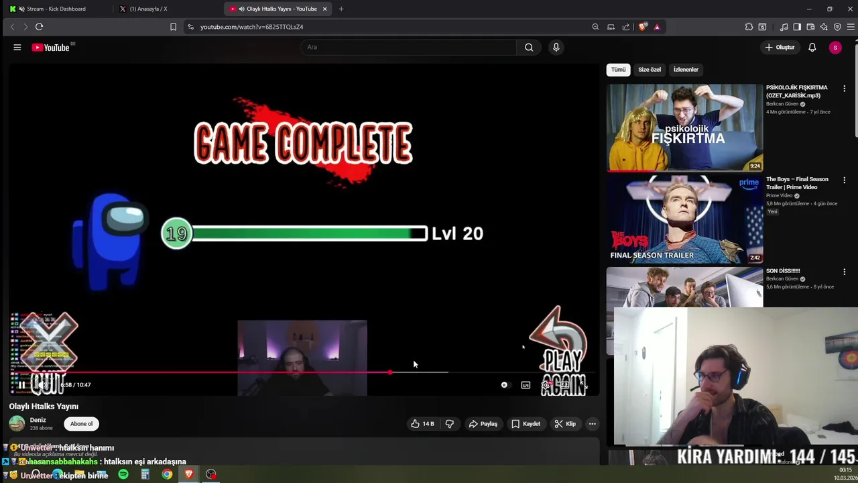Open the Prime Video channel name link
Viewport: 858px width, 483px height.
tap(781, 196)
